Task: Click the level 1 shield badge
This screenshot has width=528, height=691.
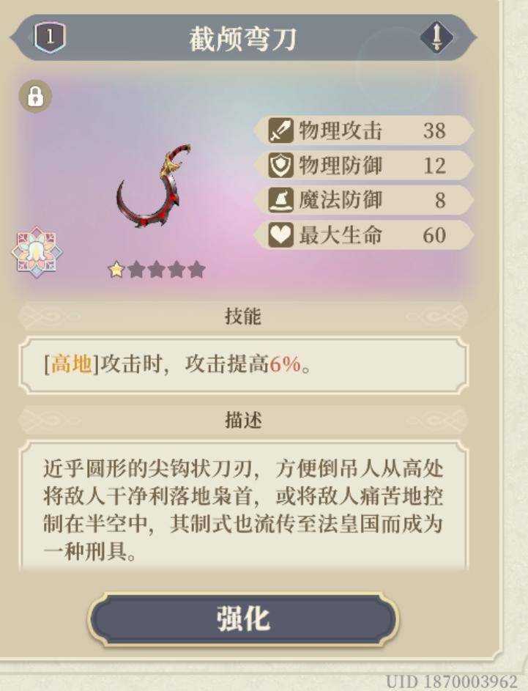Action: [50, 37]
